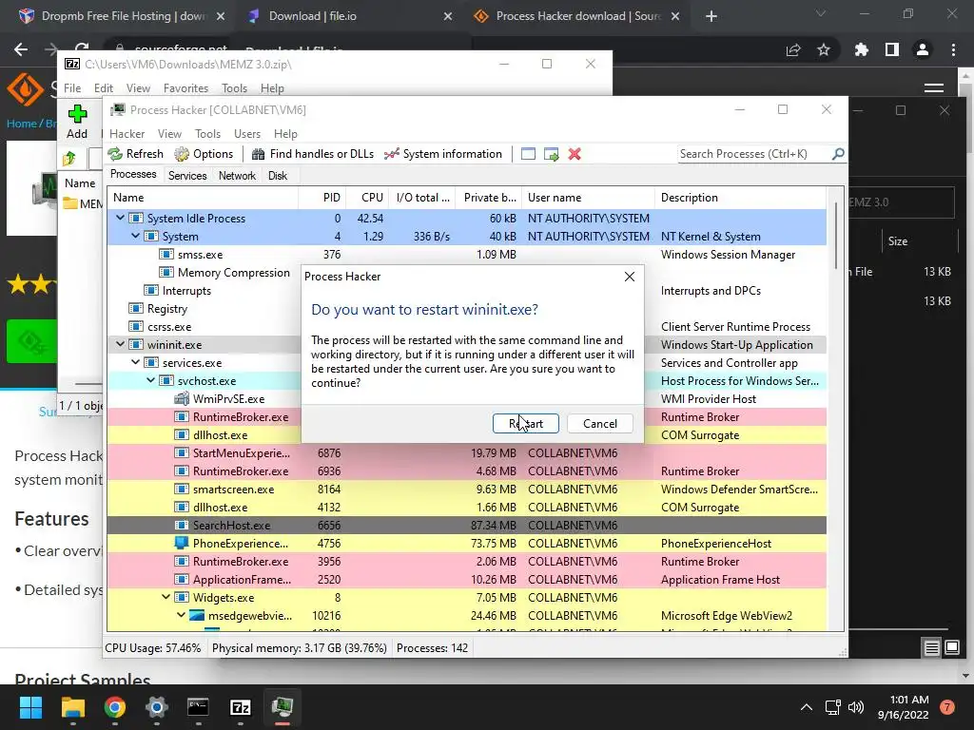Select the smartscreen.exe process
This screenshot has height=730, width=974.
pos(466,490)
